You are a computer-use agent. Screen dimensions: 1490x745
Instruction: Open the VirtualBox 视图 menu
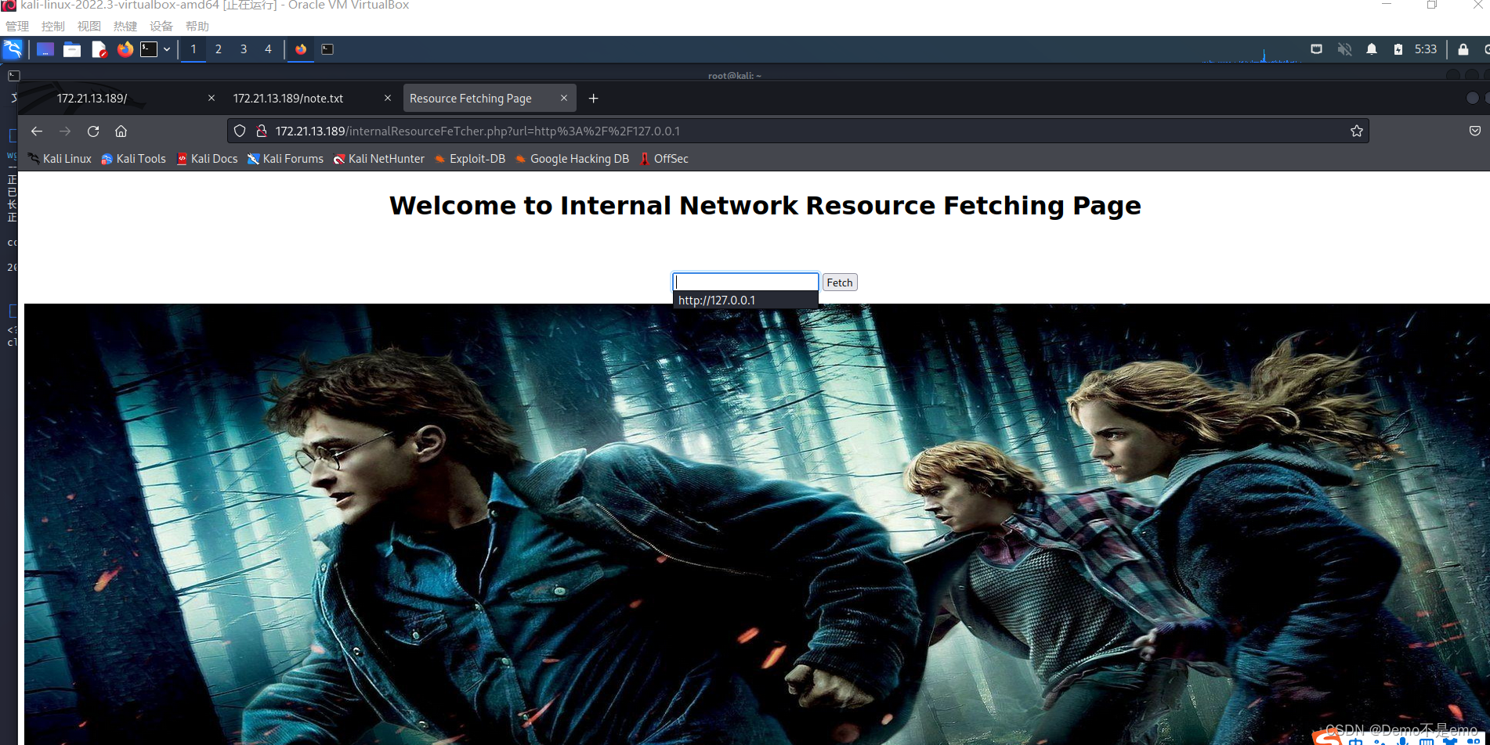(89, 26)
